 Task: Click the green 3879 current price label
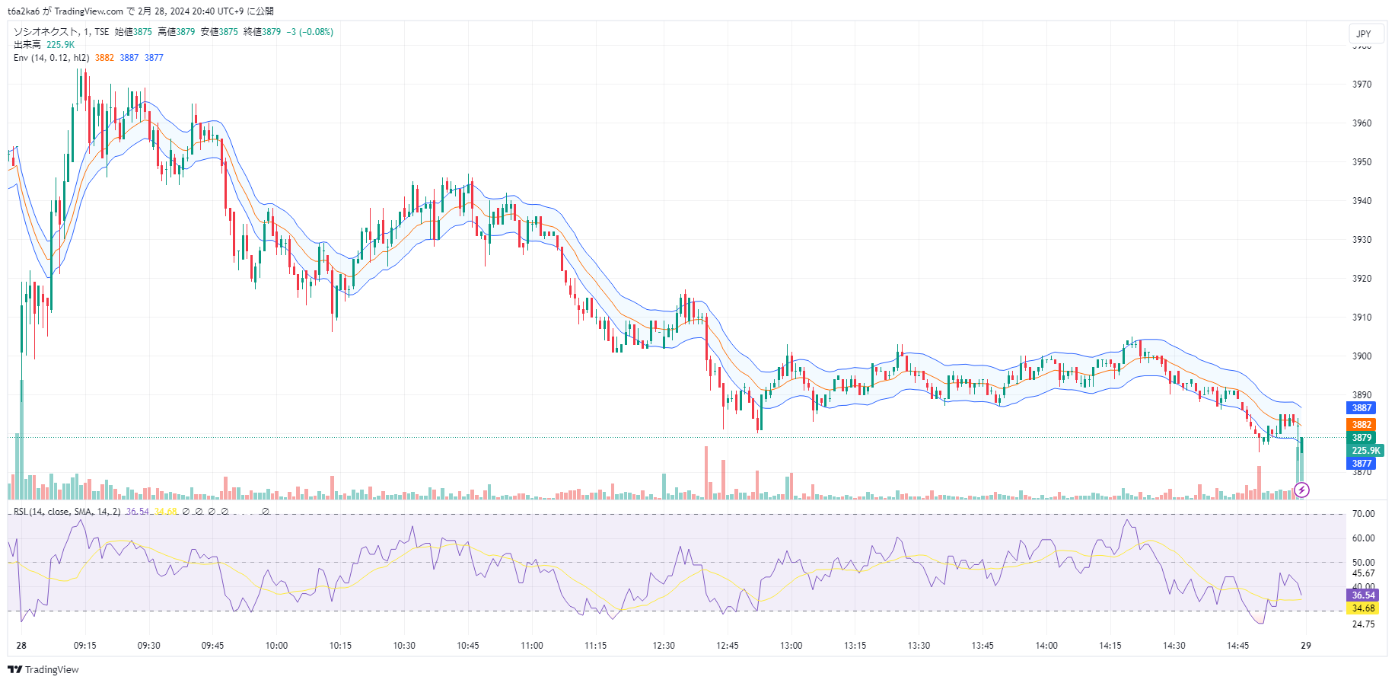(x=1362, y=438)
